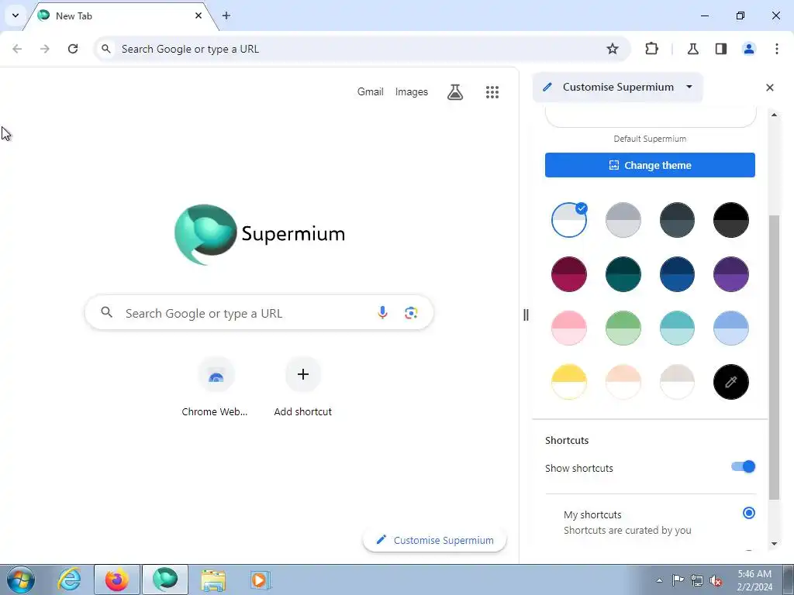The height and width of the screenshot is (595, 794).
Task: Open a new tab with plus
Action: [x=226, y=15]
